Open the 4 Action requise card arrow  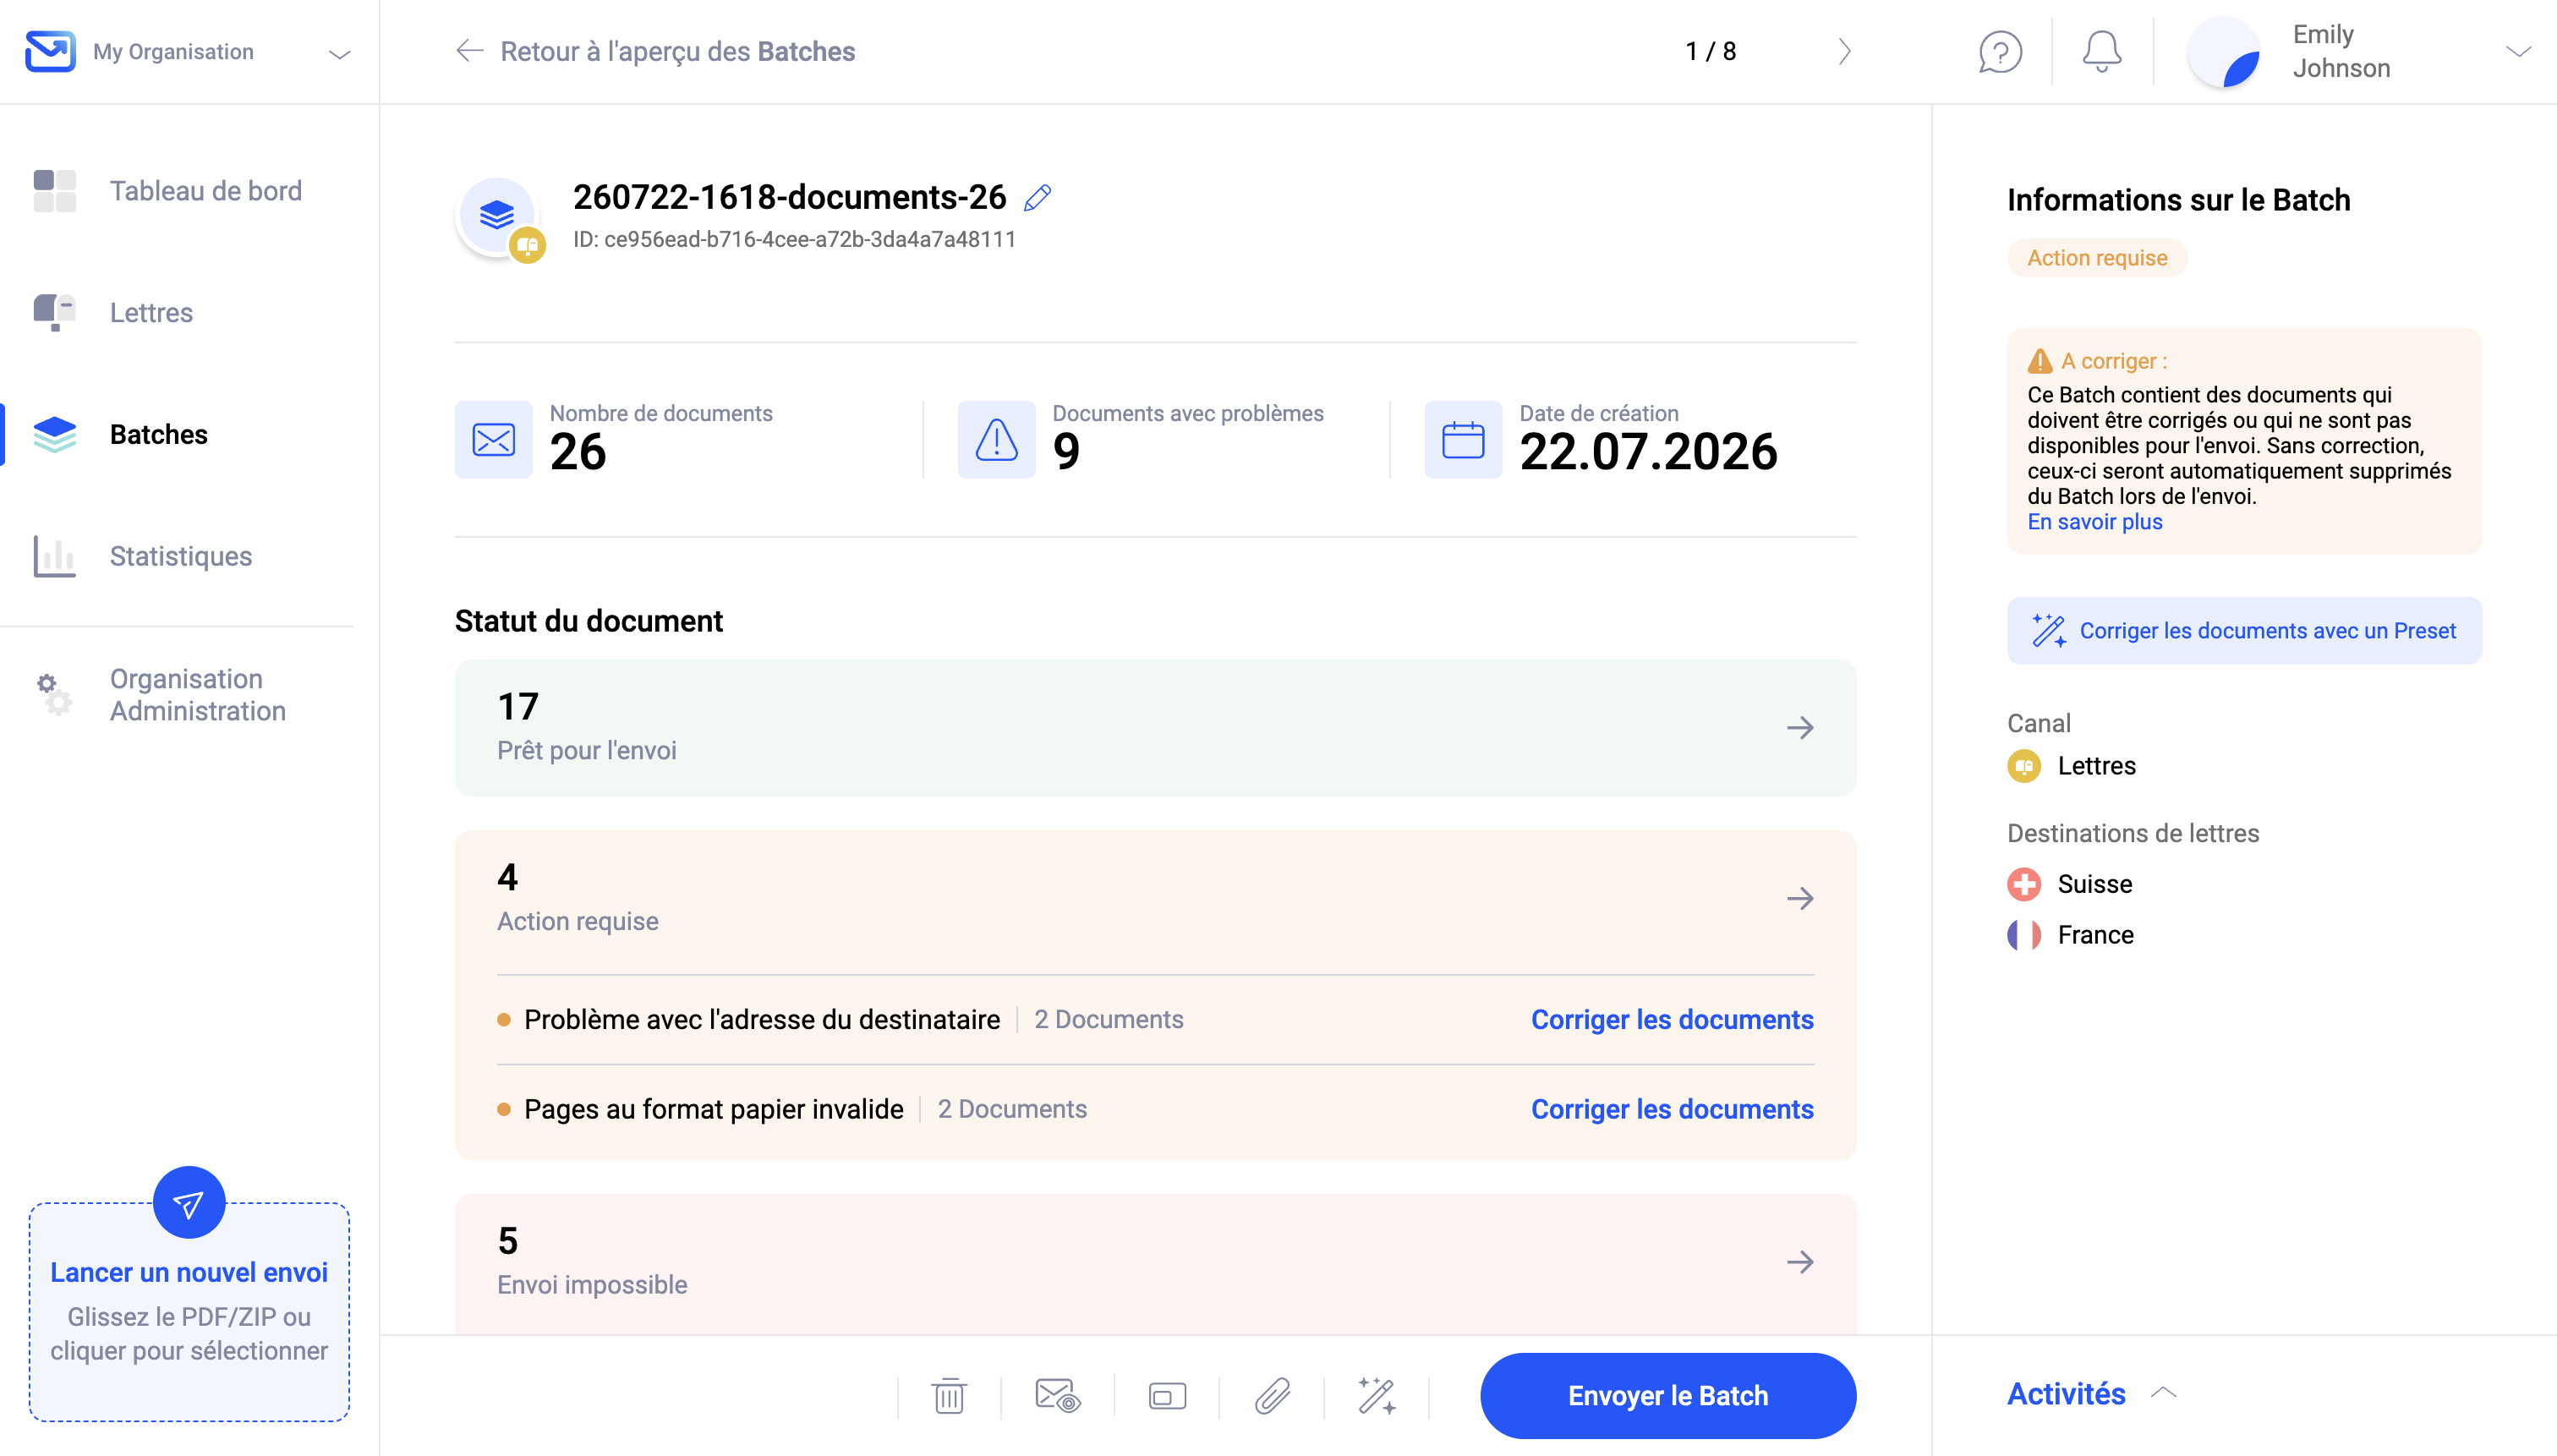click(1800, 898)
